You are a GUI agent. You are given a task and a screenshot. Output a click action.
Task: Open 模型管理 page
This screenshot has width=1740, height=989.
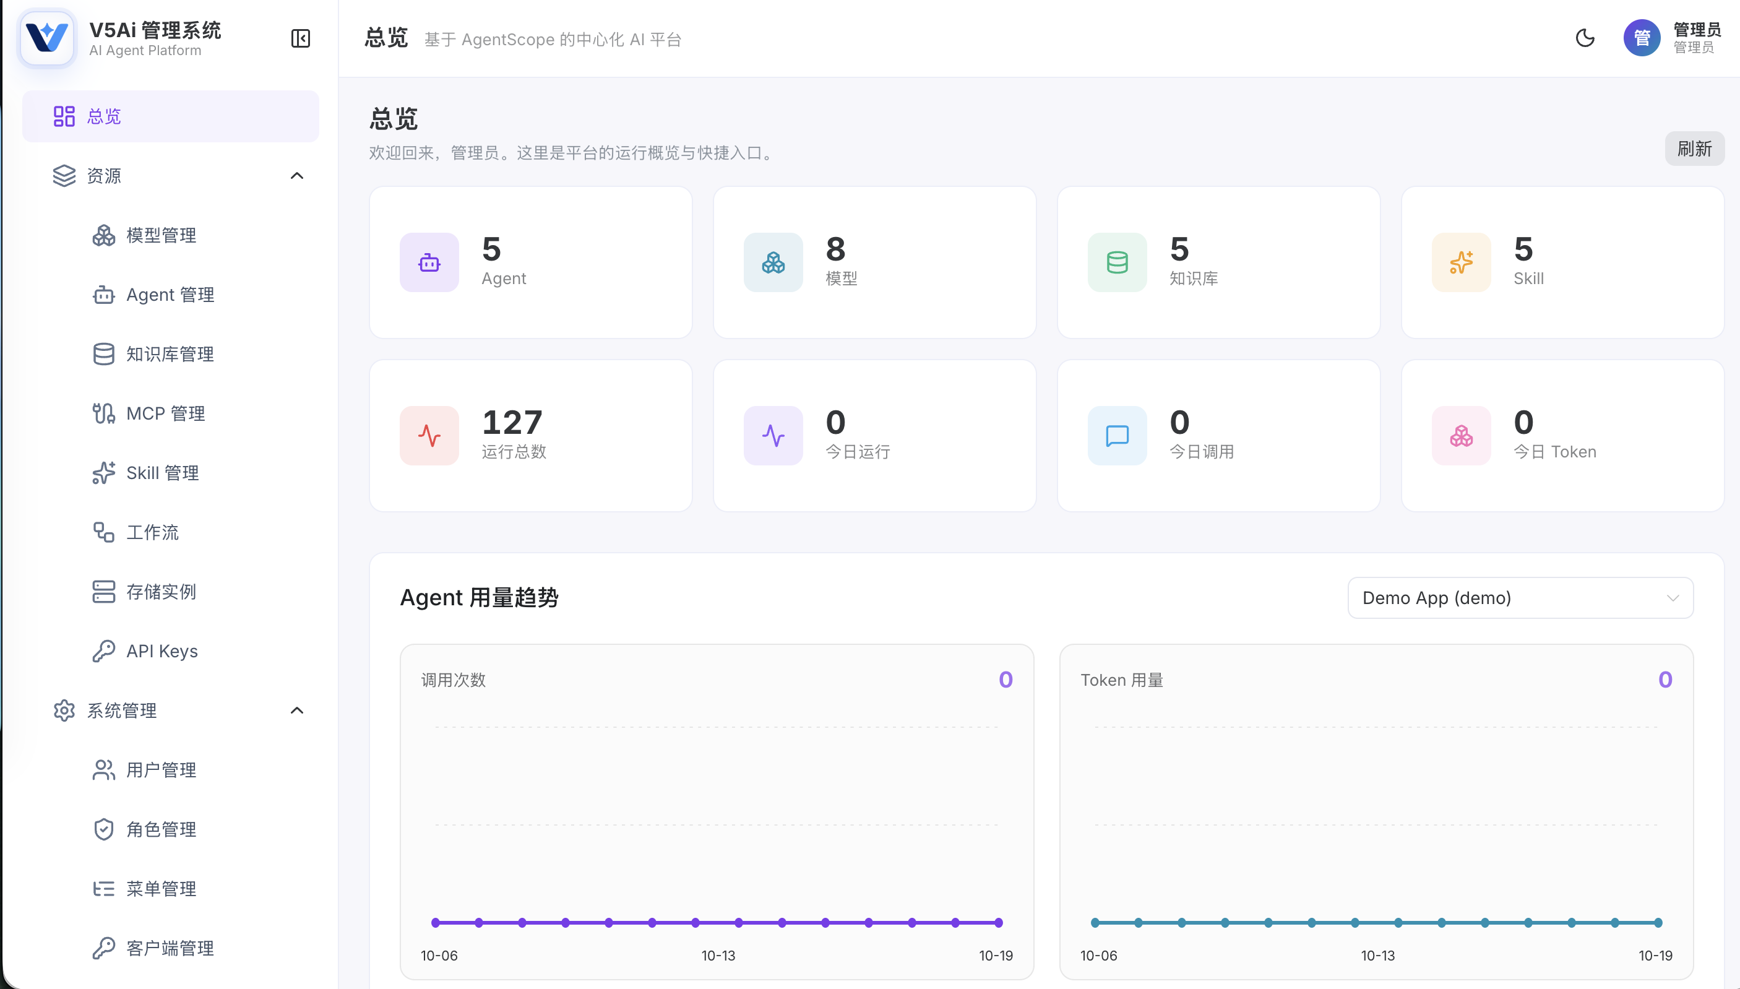161,235
